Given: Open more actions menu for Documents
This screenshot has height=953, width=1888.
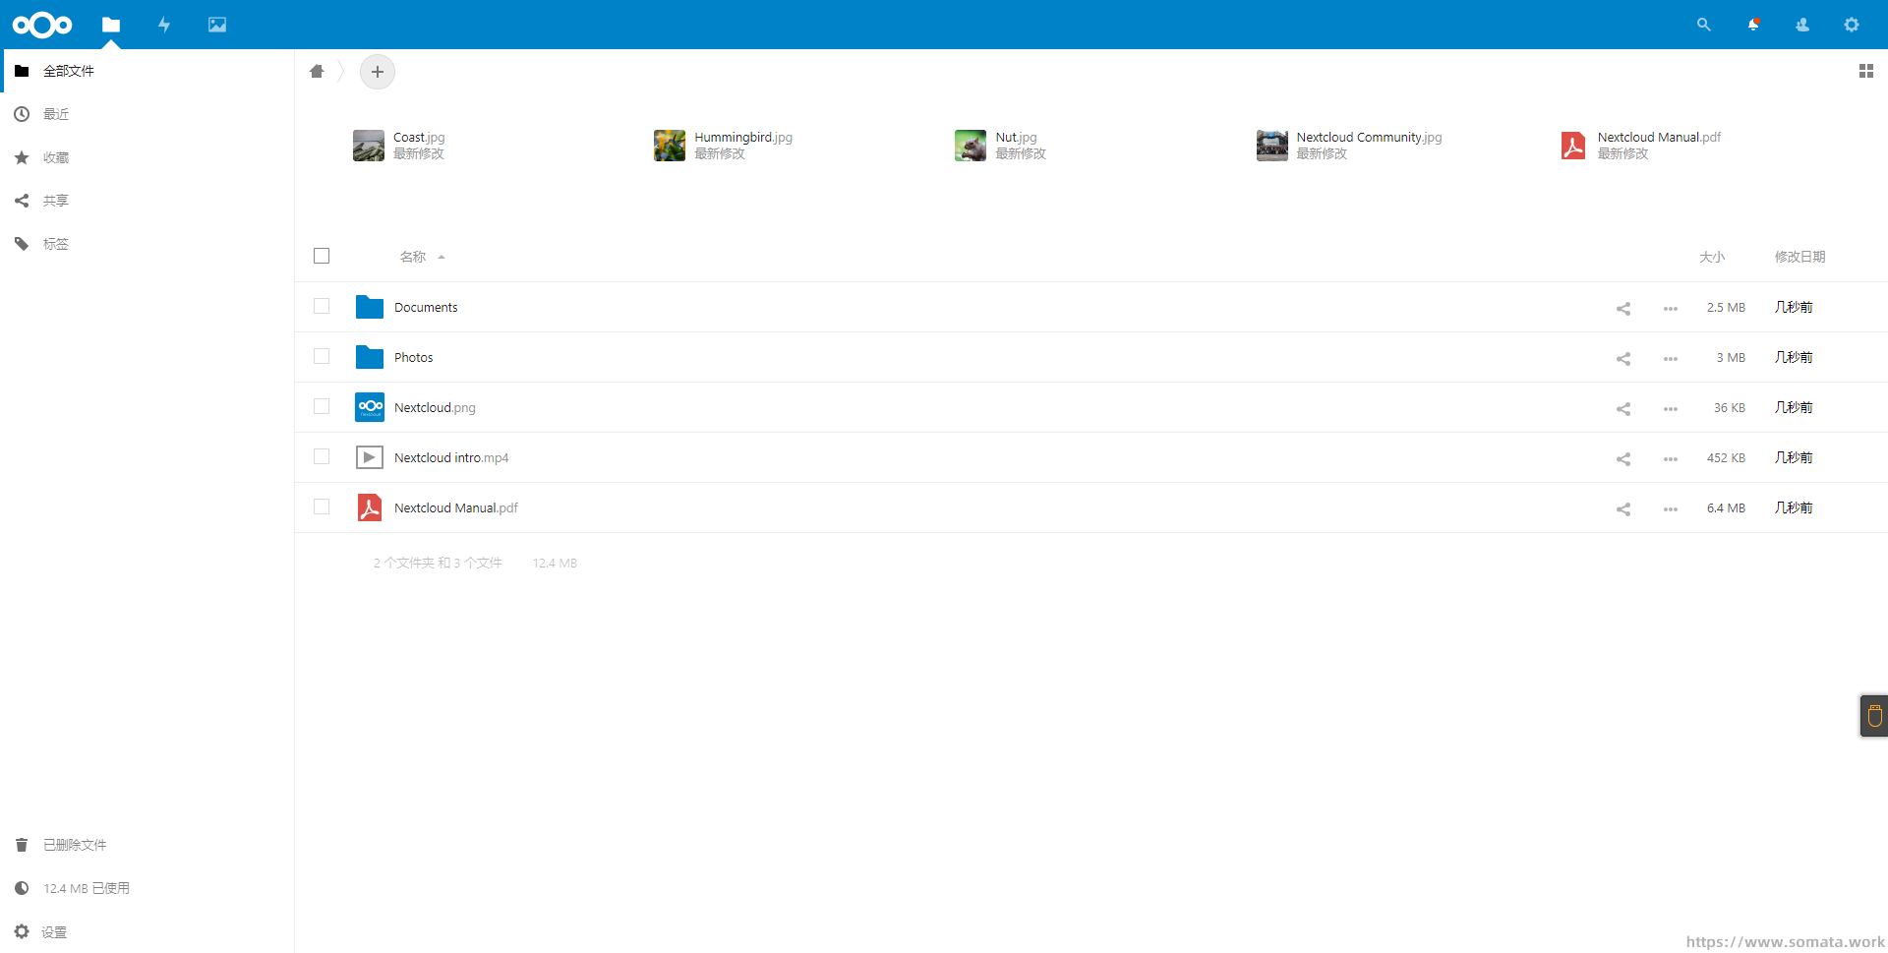Looking at the screenshot, I should [1671, 308].
